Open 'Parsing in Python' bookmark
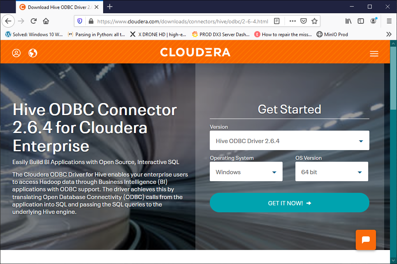This screenshot has width=397, height=264. coord(97,34)
